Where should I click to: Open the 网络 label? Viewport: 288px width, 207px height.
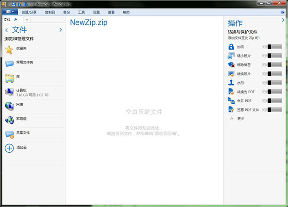point(20,104)
